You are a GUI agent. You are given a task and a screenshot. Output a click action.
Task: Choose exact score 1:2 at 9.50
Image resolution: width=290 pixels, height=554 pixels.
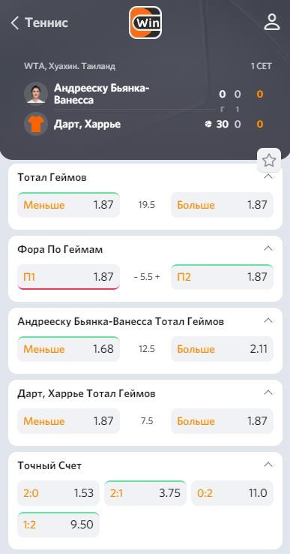58,525
